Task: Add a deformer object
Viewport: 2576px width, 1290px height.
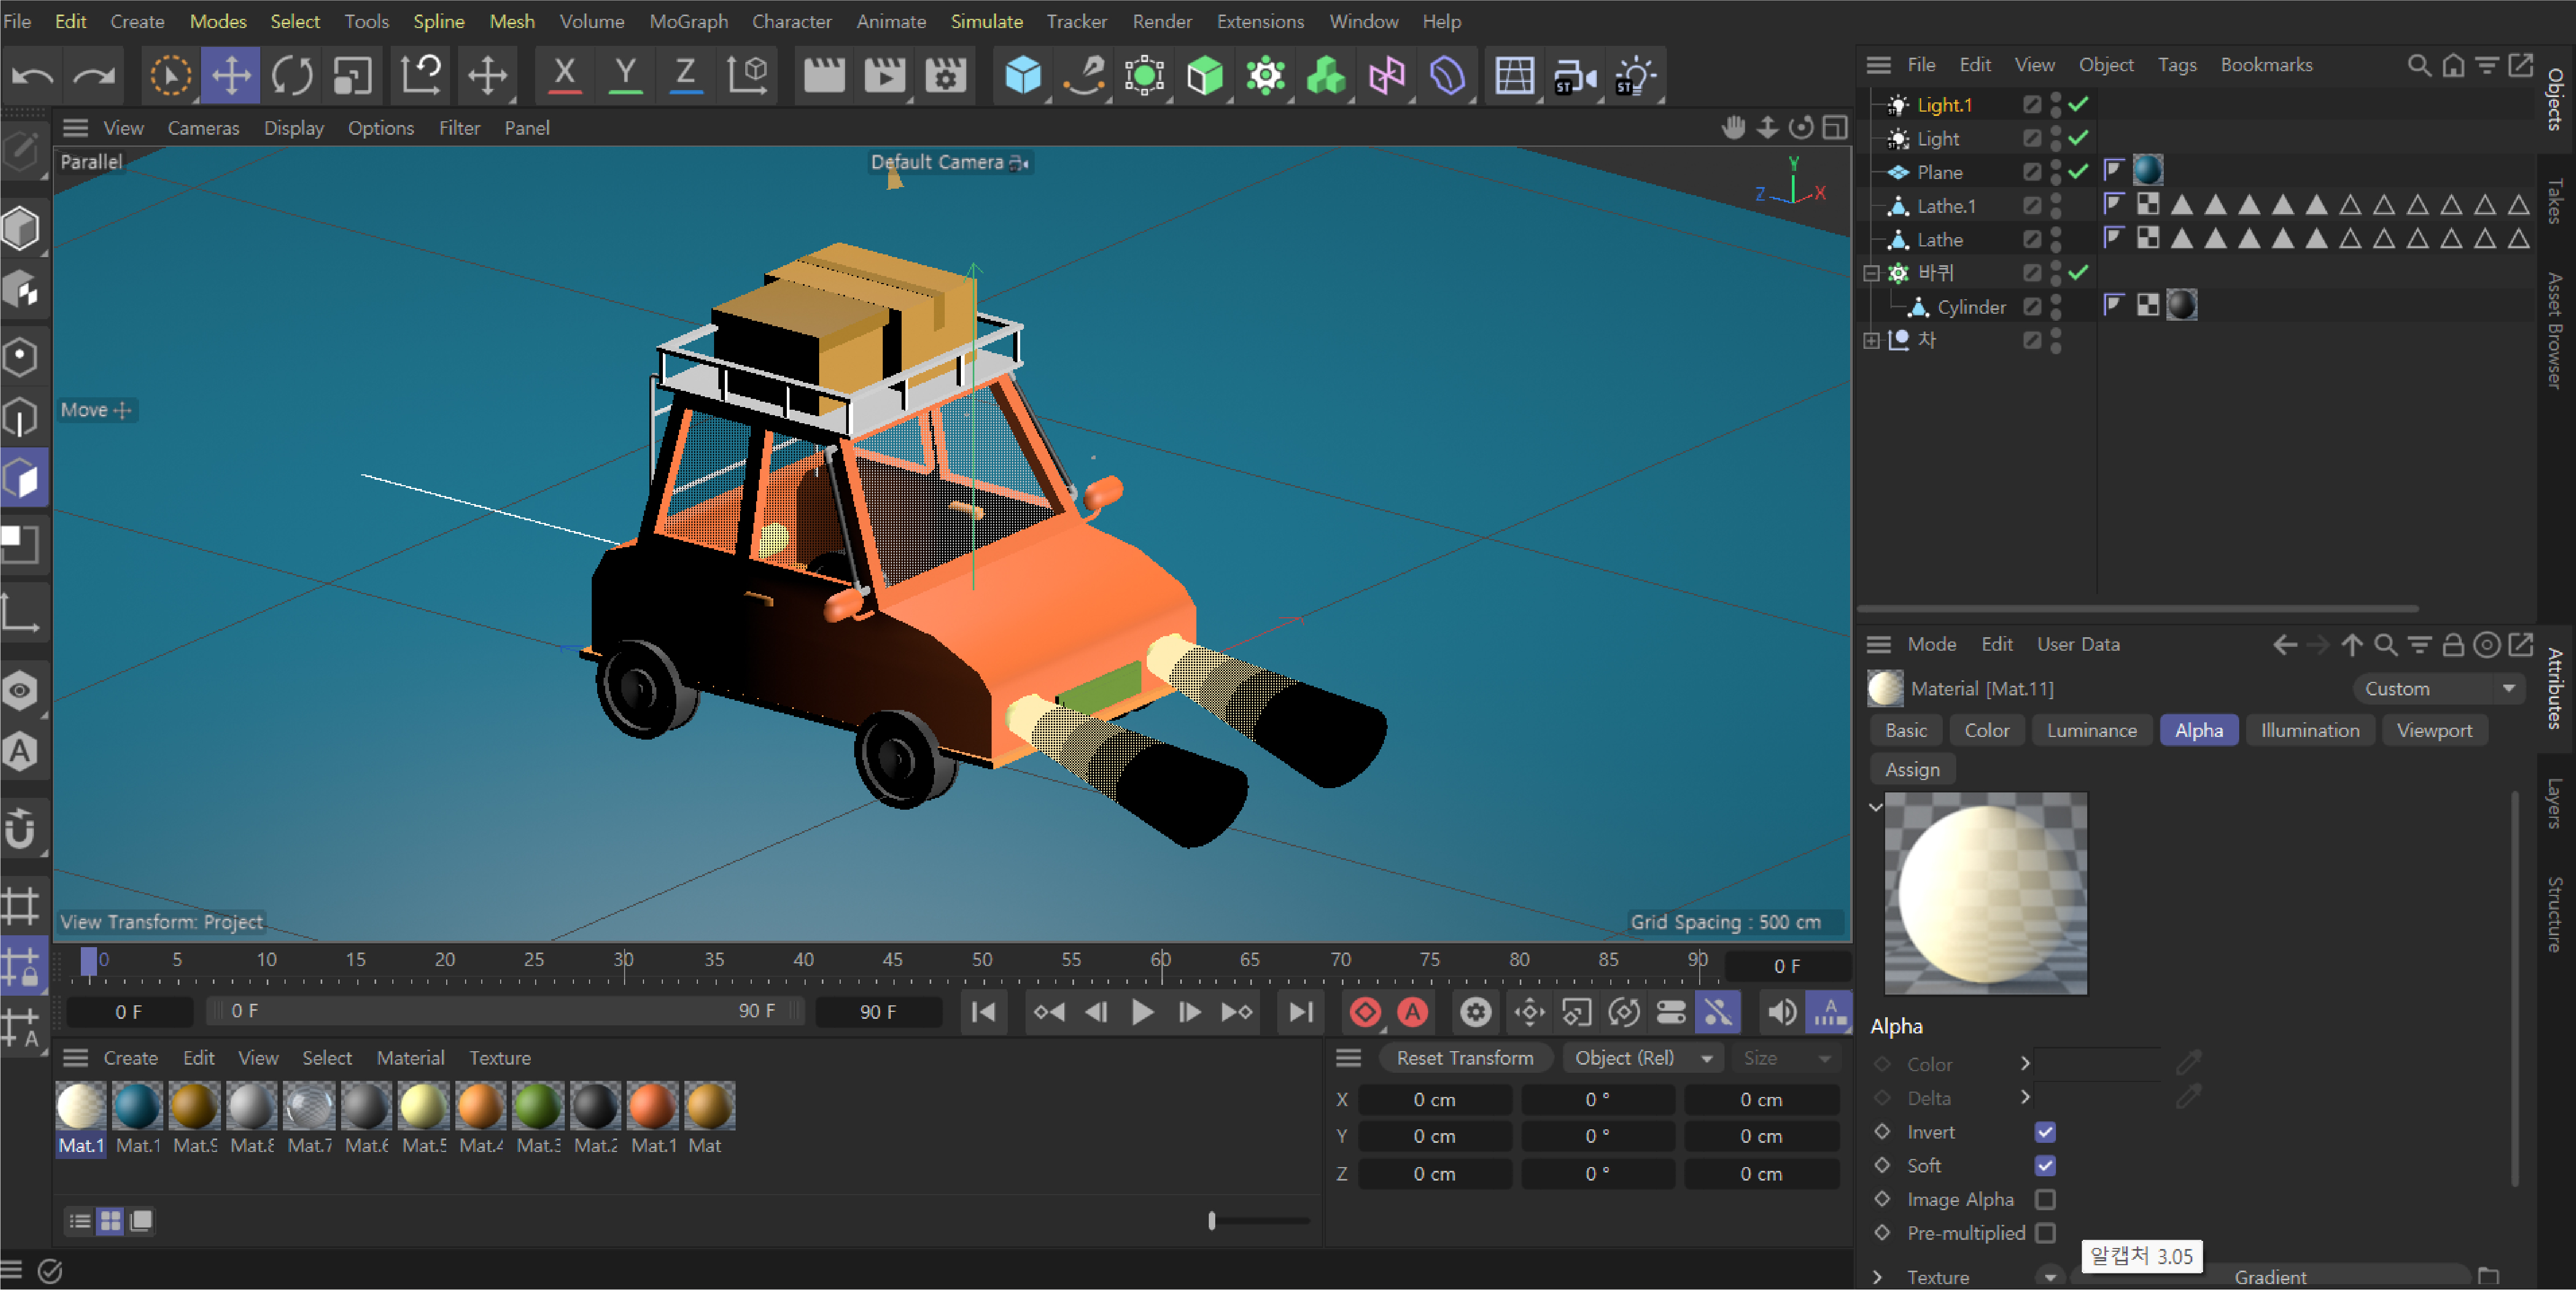Action: point(1448,75)
